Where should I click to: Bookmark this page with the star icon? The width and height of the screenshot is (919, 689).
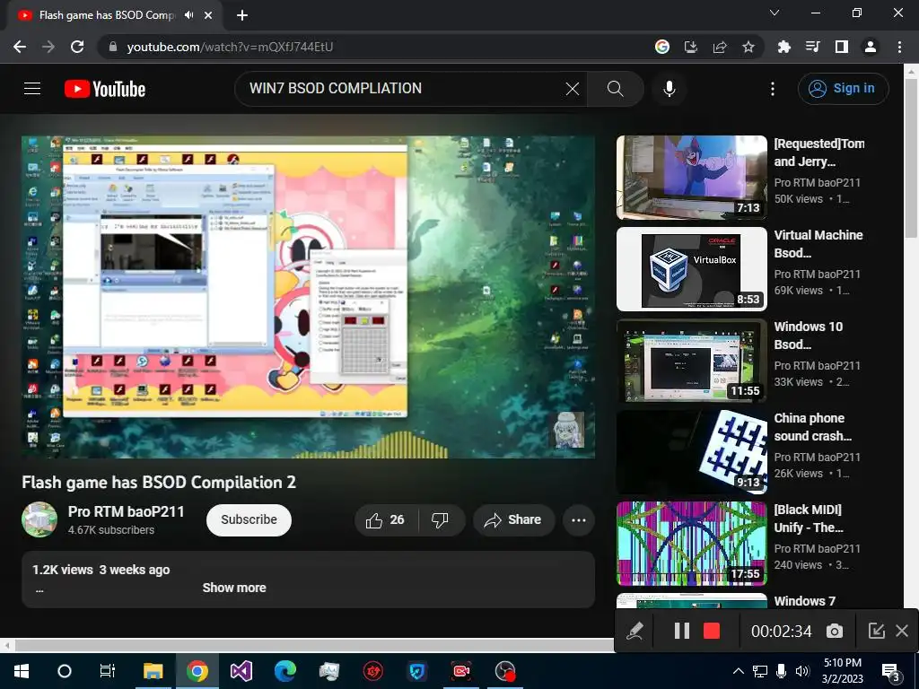(748, 47)
